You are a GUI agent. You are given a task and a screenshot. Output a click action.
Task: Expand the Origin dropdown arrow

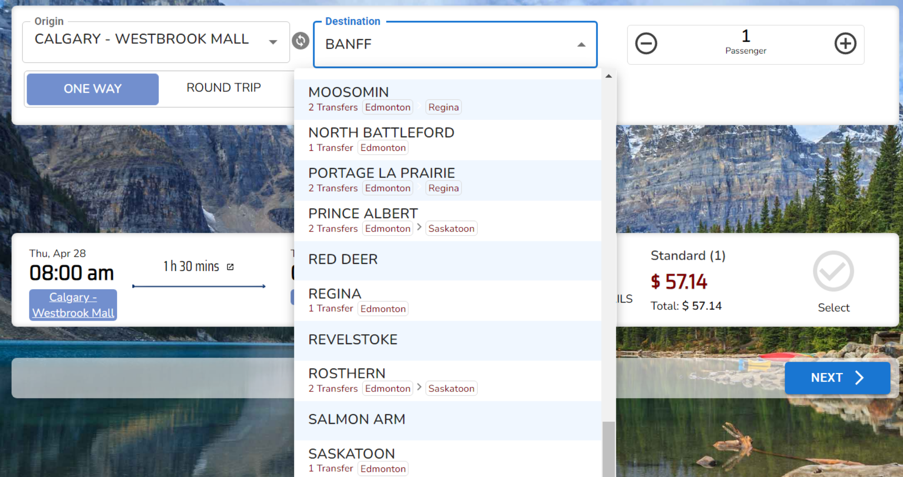click(273, 42)
